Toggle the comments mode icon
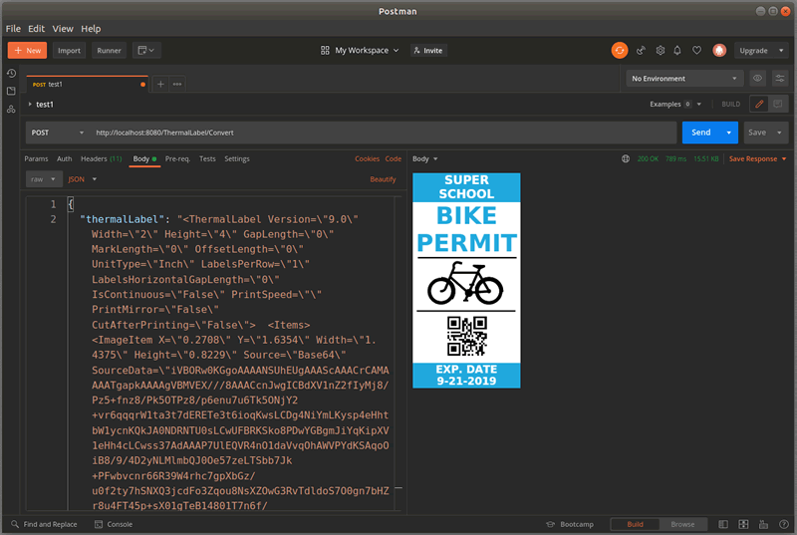This screenshot has height=535, width=797. pyautogui.click(x=778, y=104)
